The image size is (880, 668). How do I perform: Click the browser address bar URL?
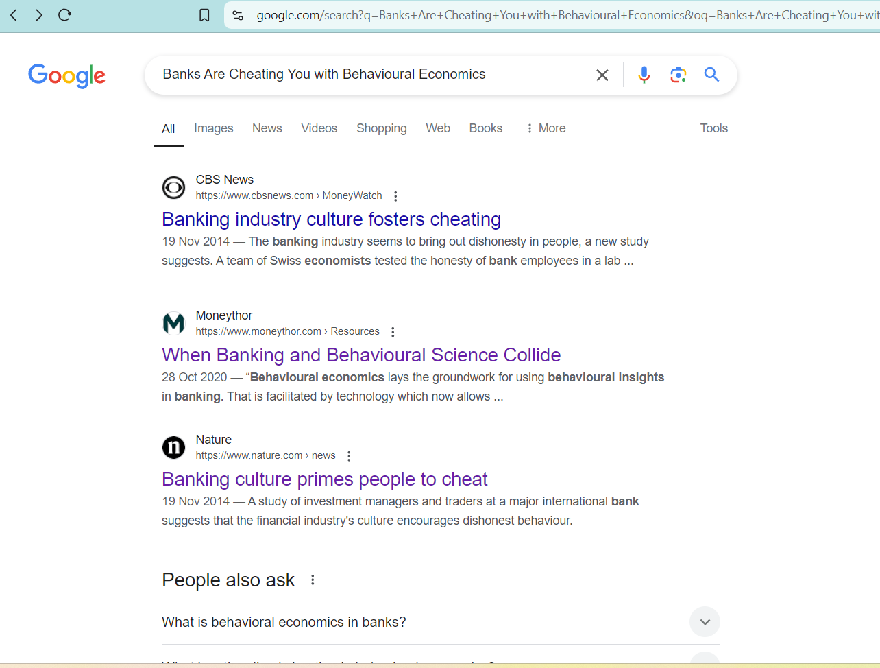click(567, 15)
